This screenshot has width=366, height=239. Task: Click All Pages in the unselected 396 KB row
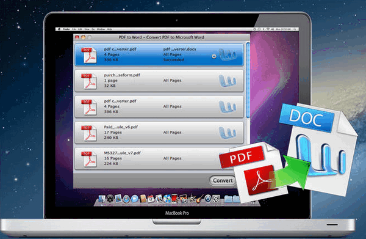(172, 106)
